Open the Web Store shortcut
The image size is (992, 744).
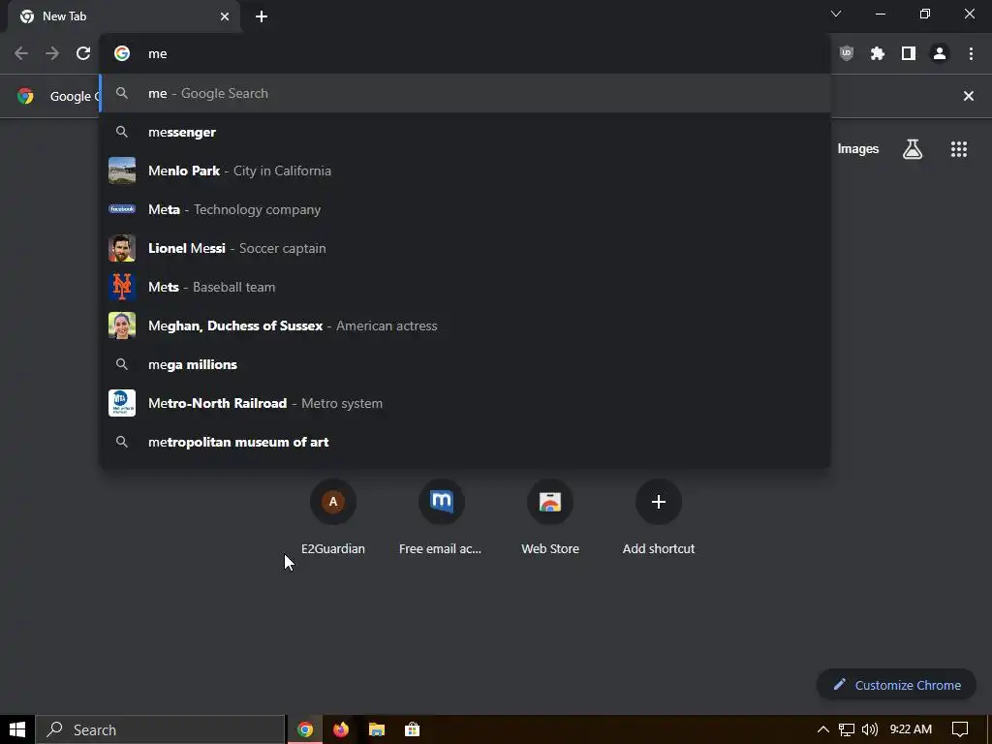(550, 517)
